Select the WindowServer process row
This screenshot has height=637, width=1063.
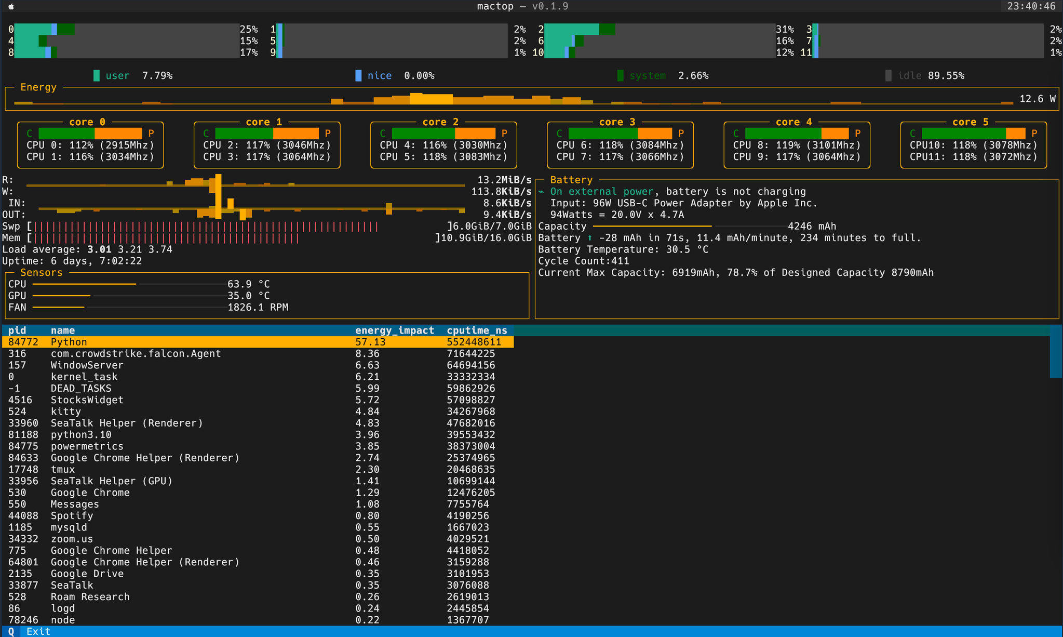[x=87, y=365]
